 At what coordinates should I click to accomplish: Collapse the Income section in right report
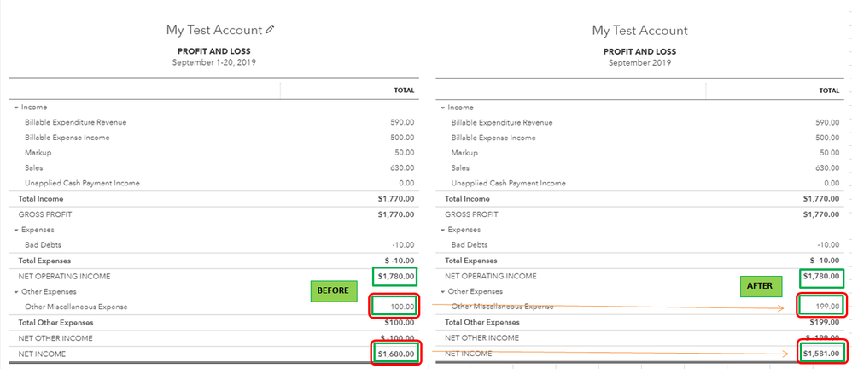pos(443,108)
